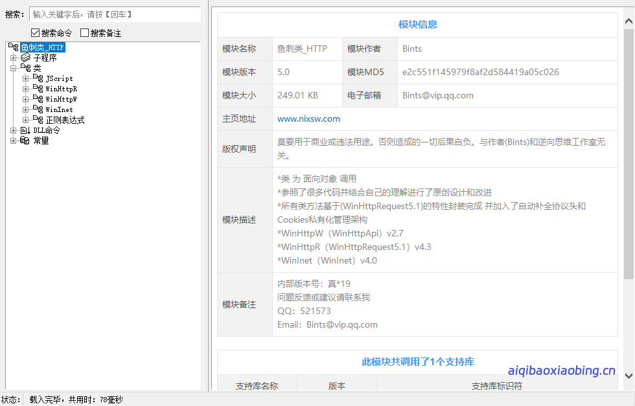
Task: Click the down scroll arrow on right panel
Action: coord(629,376)
